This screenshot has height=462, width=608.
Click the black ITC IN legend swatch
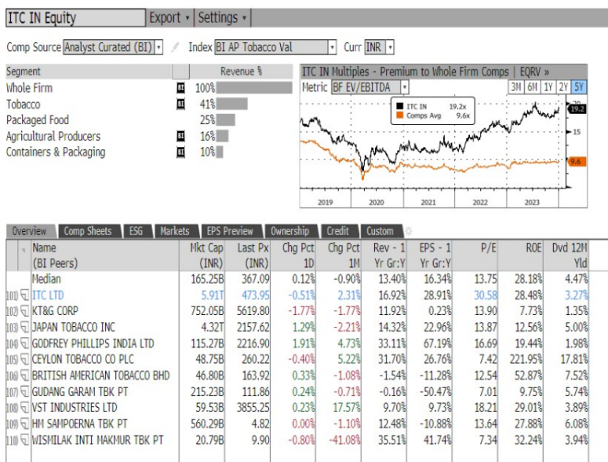400,106
